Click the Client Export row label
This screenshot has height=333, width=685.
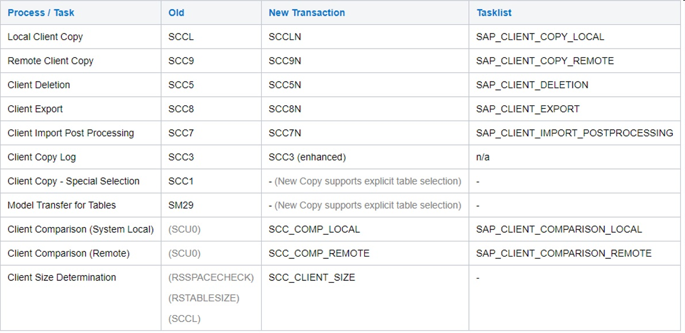tap(35, 109)
